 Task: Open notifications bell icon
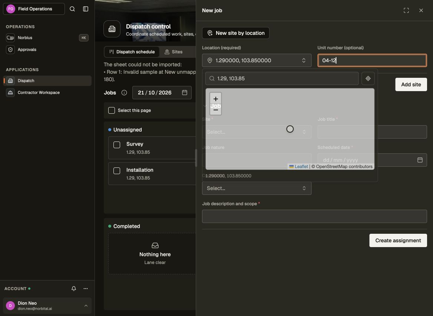point(74,289)
